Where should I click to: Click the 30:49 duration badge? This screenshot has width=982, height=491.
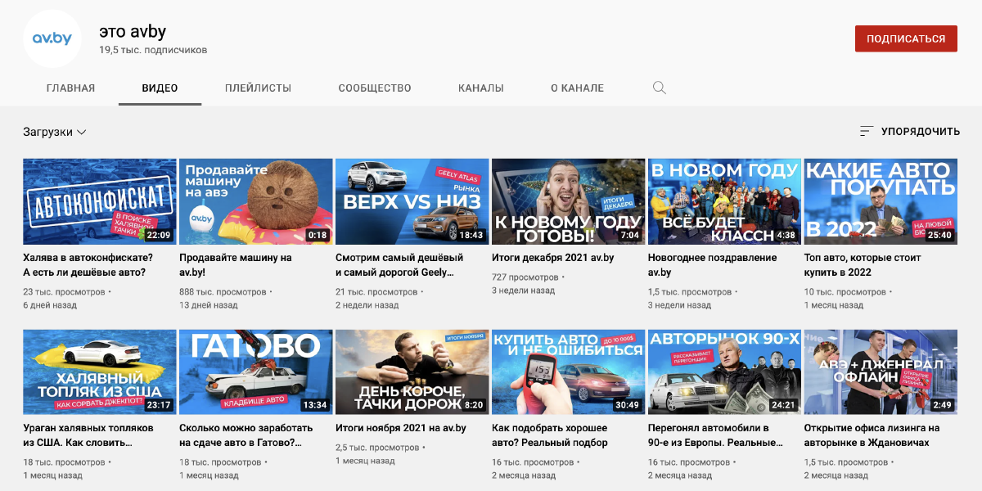click(x=628, y=405)
